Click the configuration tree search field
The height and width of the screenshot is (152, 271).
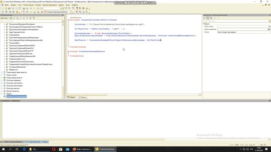click(31, 21)
